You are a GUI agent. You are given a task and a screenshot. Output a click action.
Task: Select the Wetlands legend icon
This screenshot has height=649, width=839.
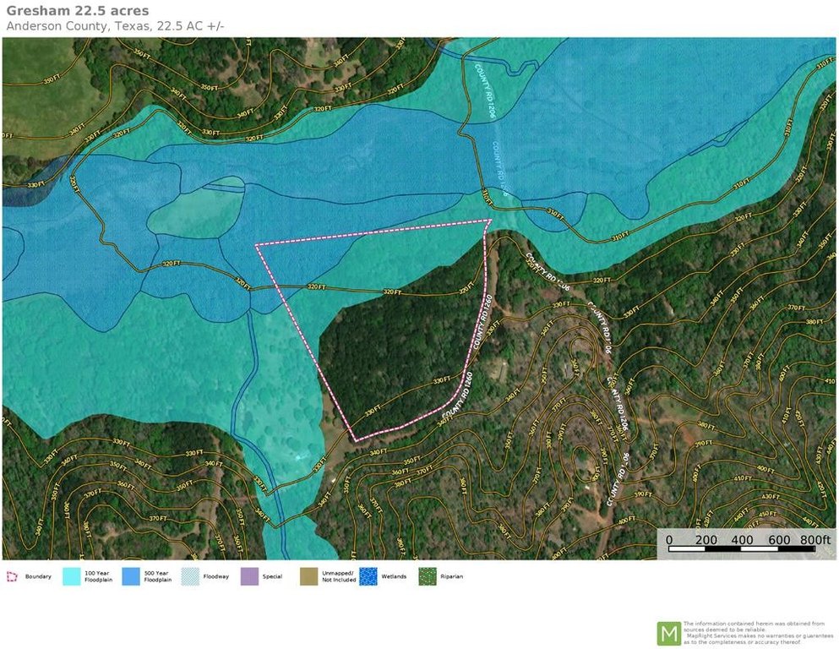click(368, 577)
